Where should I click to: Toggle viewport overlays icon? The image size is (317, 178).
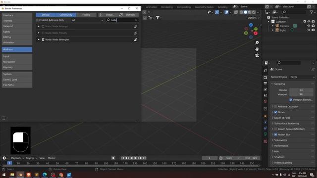[226, 12]
